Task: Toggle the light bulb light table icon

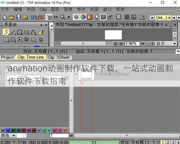Action: (x=97, y=17)
